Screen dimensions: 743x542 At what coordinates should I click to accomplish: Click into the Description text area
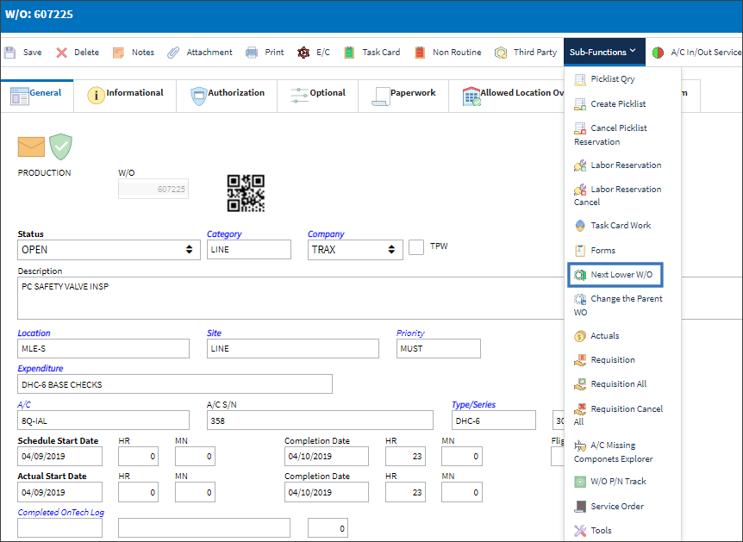coord(291,298)
